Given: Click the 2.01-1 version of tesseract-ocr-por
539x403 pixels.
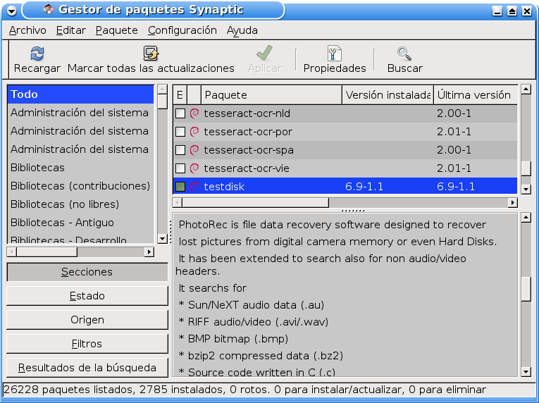Looking at the screenshot, I should [454, 131].
